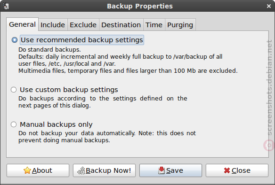This screenshot has width=275, height=185.
Task: Click the red X icon on Close
Action: pos(227,170)
